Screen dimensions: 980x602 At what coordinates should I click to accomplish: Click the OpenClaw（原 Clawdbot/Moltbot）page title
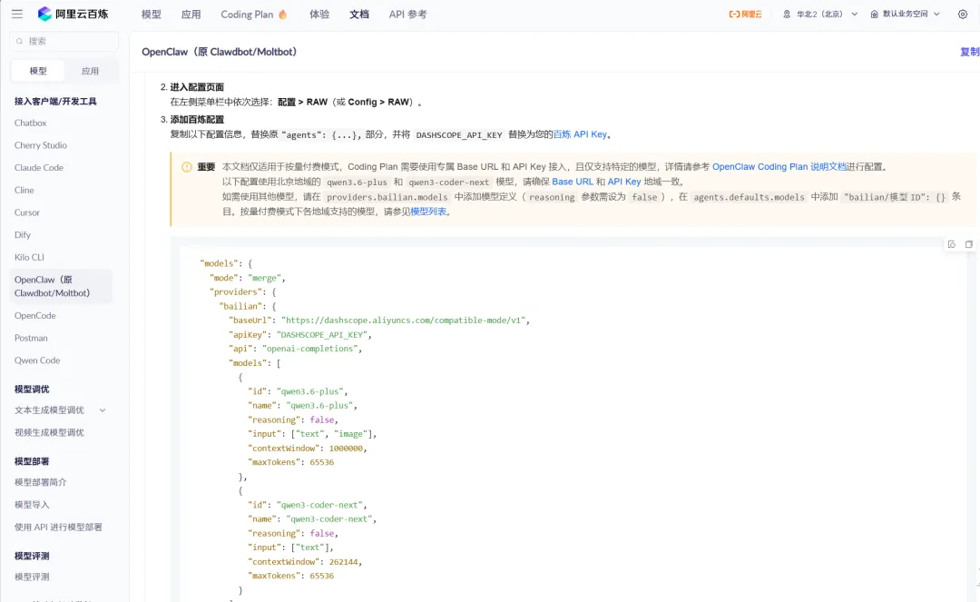(x=220, y=52)
